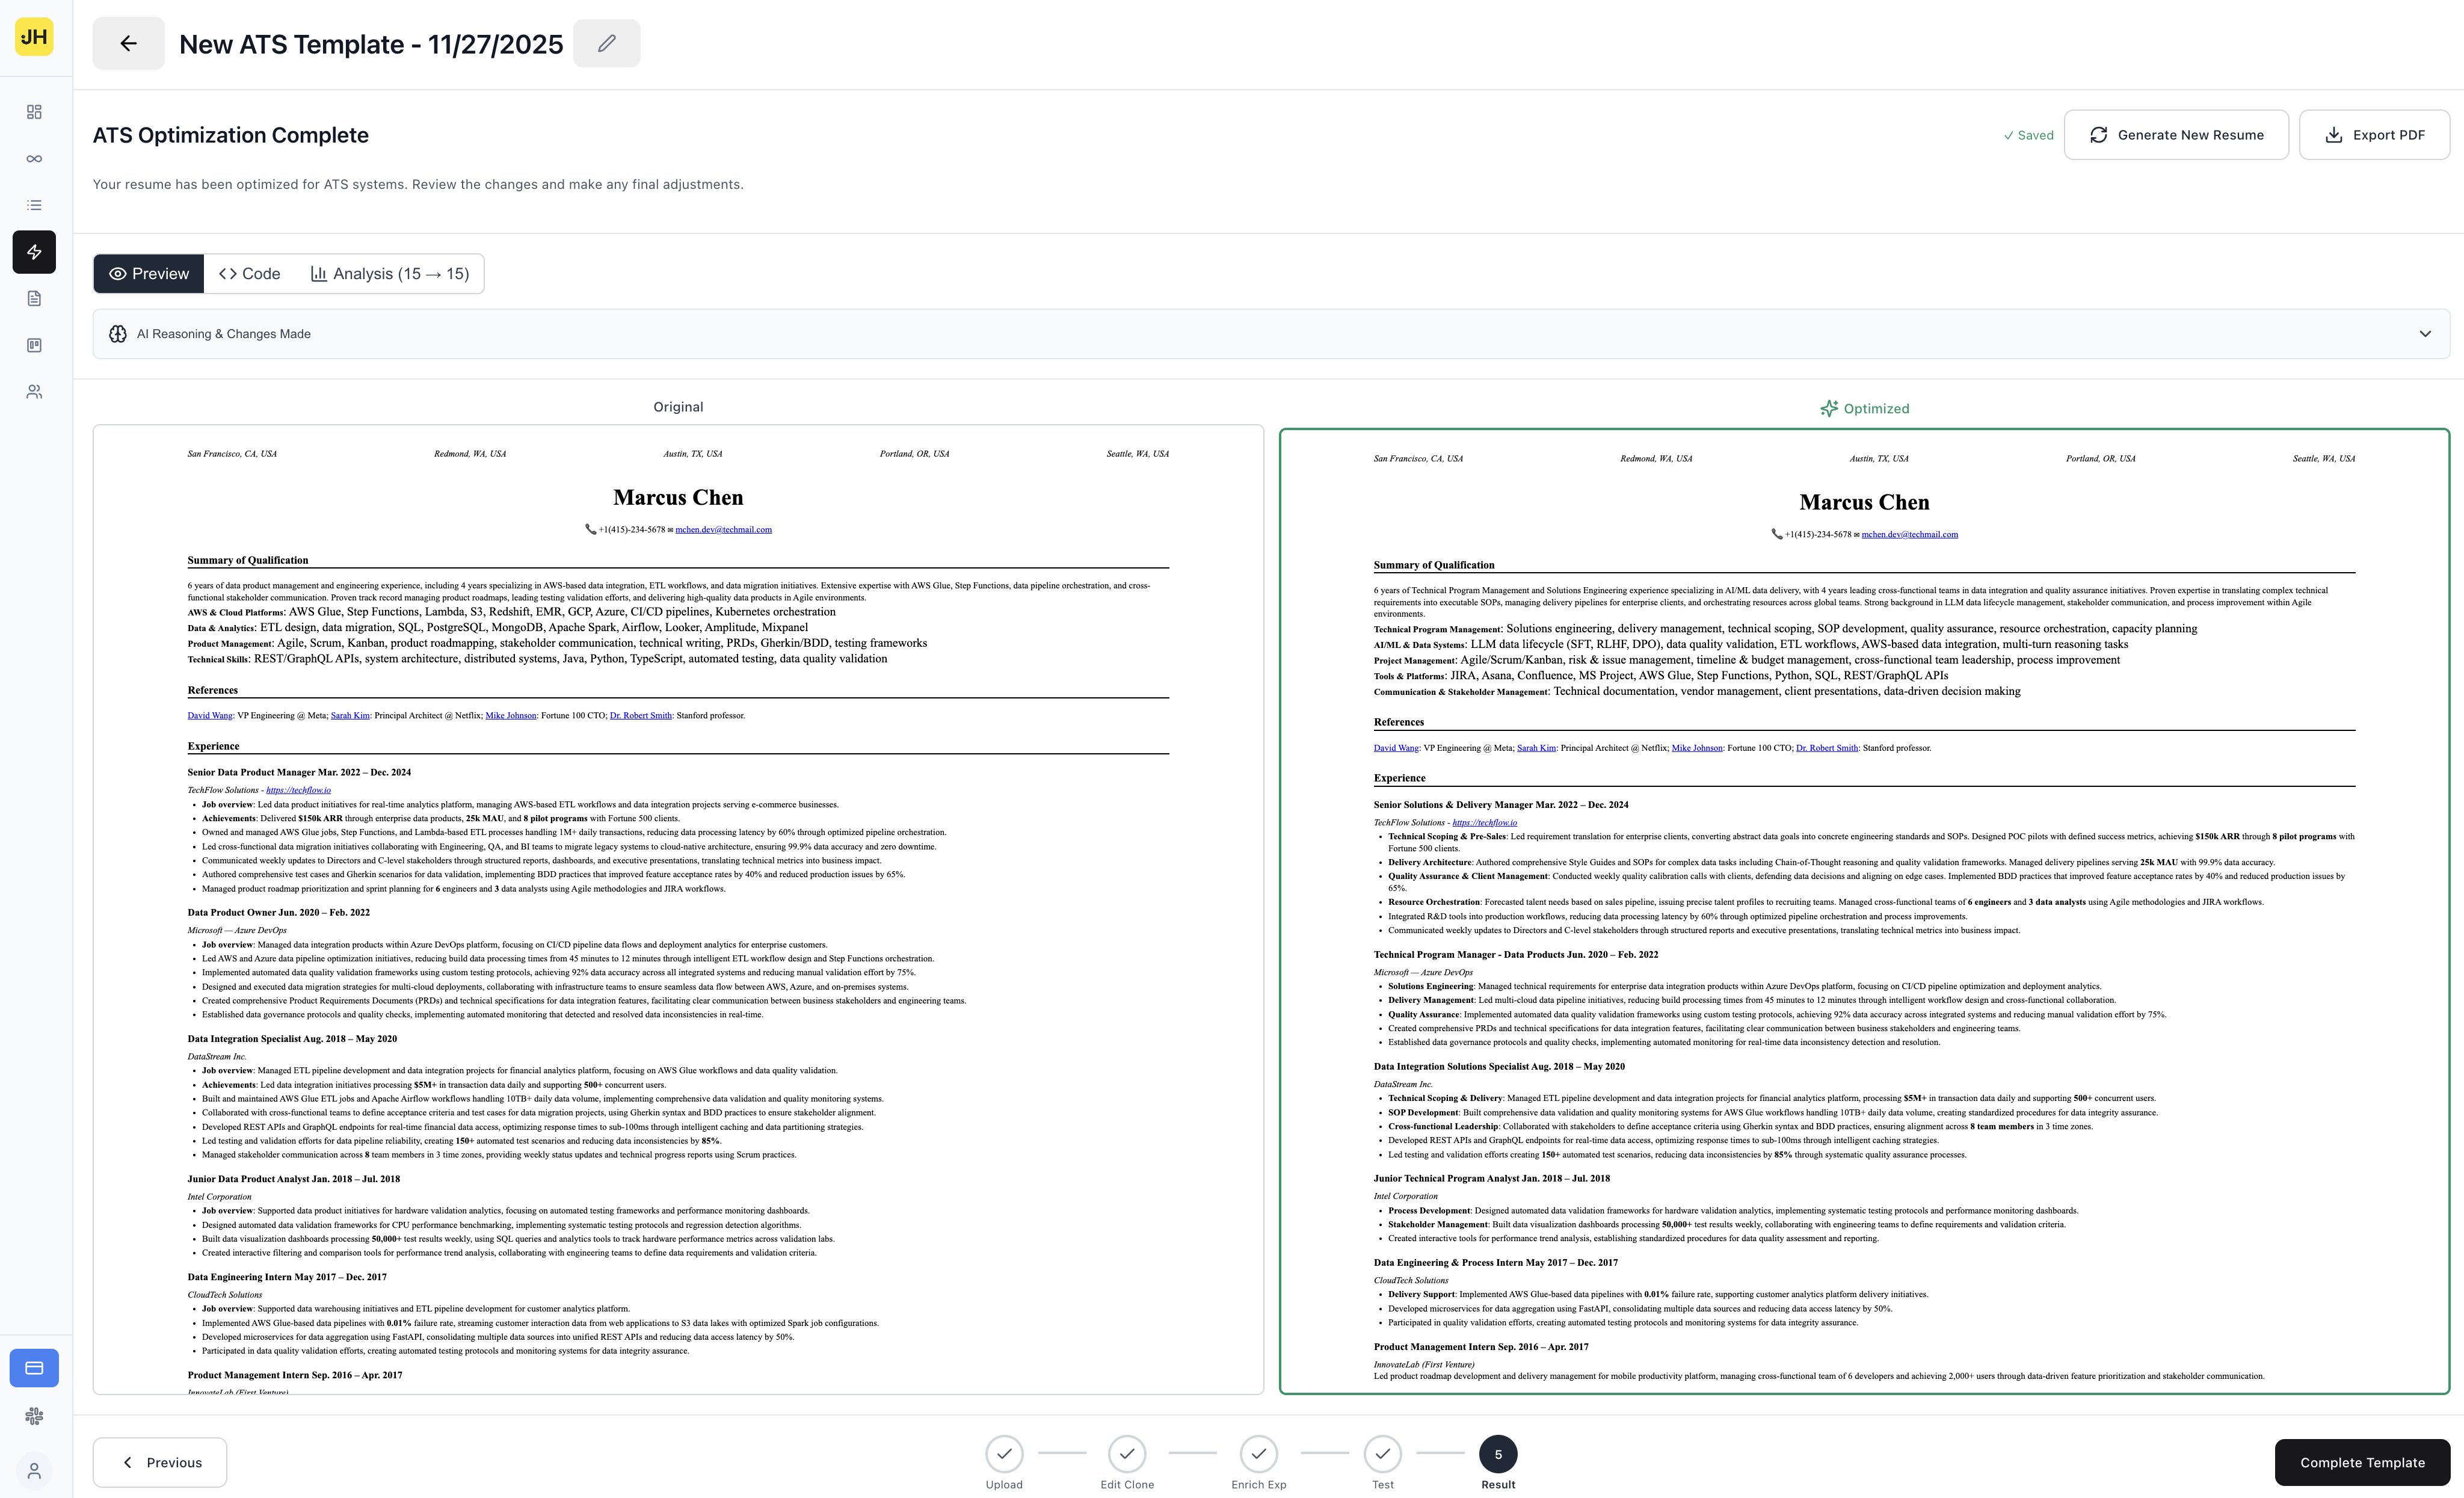This screenshot has width=2464, height=1498.
Task: Open the document icon in the sidebar
Action: coord(33,298)
